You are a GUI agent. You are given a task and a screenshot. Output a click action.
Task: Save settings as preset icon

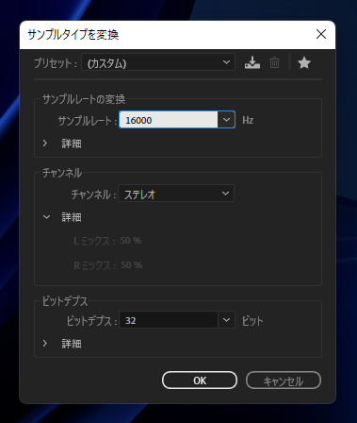252,62
